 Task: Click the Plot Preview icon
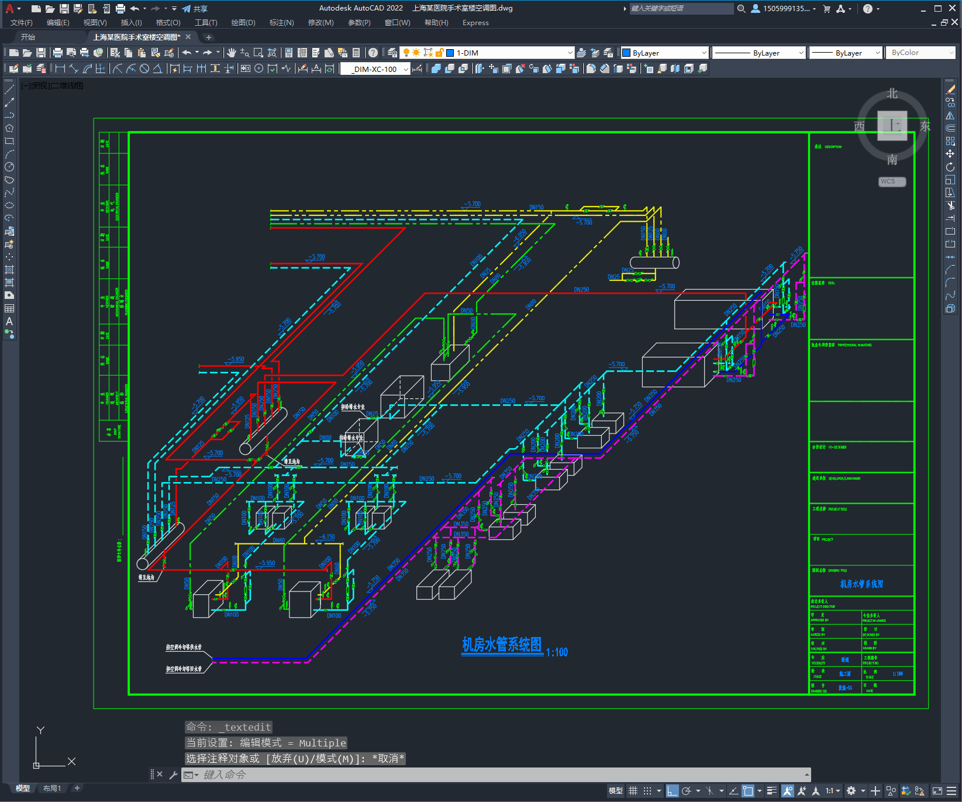click(x=71, y=53)
